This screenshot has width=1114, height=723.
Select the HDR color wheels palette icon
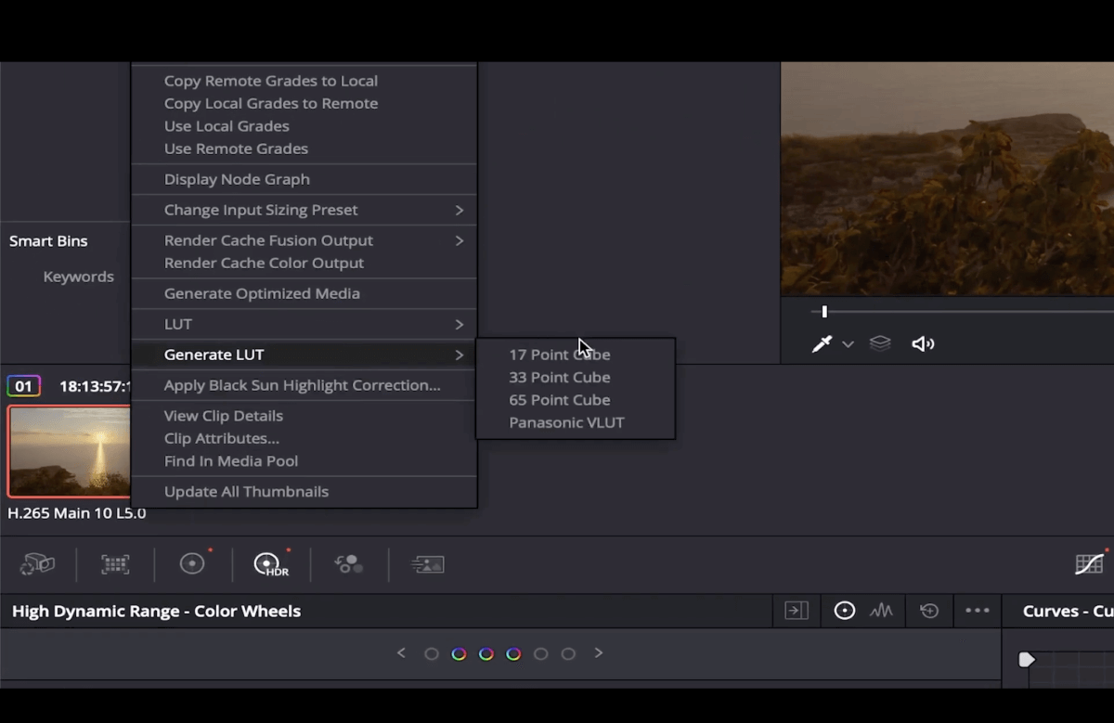click(x=271, y=563)
